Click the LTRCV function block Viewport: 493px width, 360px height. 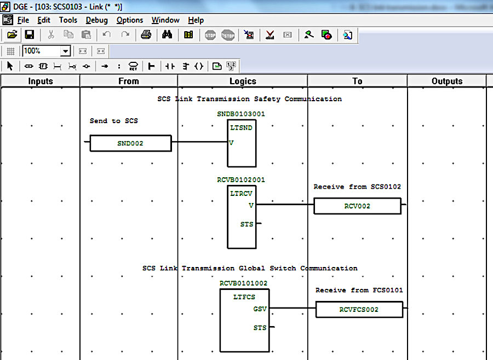(242, 217)
